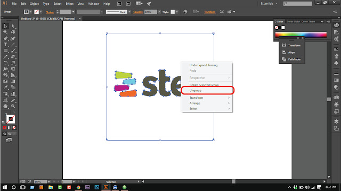Open Arrange submenu in context menu

coord(207,103)
